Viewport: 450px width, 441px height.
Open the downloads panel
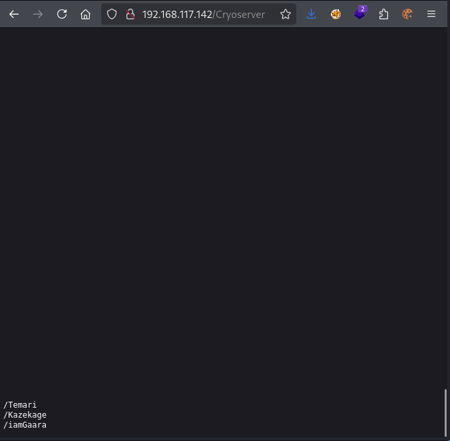click(311, 14)
